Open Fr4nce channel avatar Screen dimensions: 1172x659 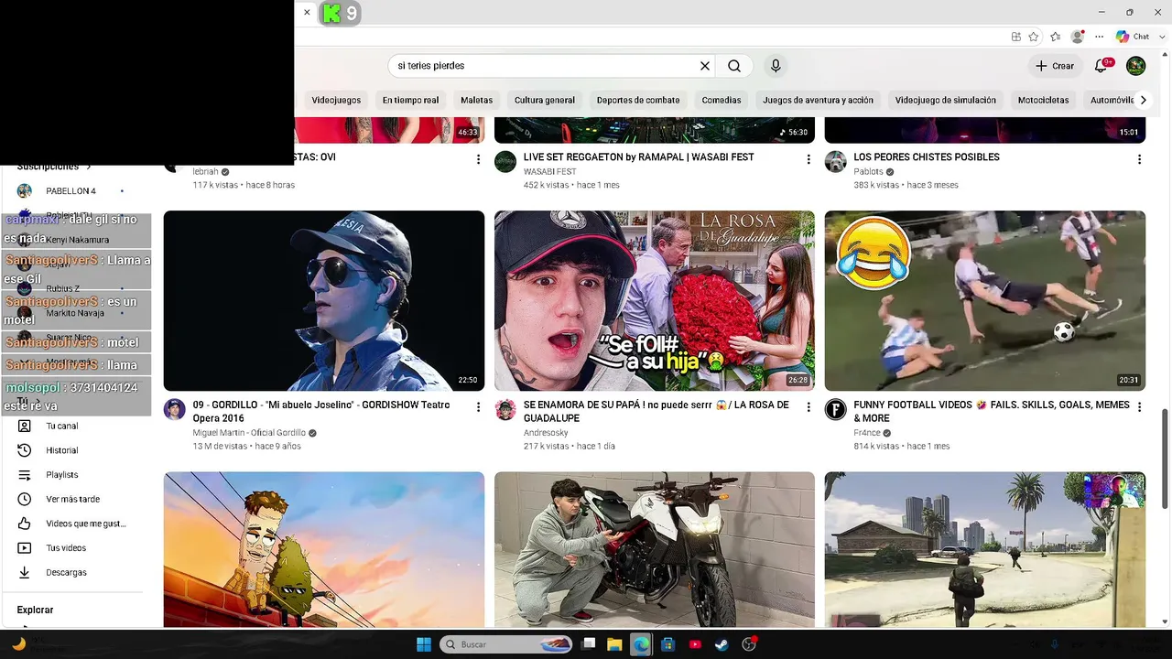click(x=835, y=409)
